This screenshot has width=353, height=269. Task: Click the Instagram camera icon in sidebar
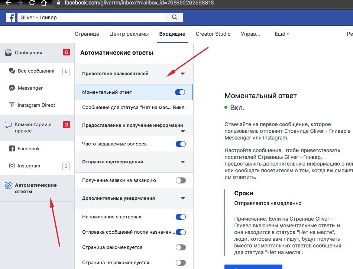coord(12,166)
